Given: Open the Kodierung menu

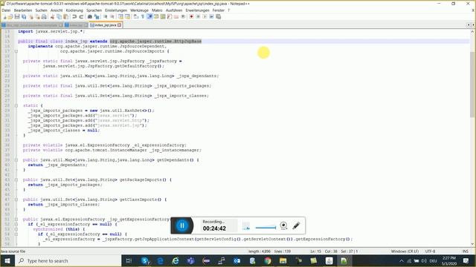Looking at the screenshot, I should coord(74,10).
